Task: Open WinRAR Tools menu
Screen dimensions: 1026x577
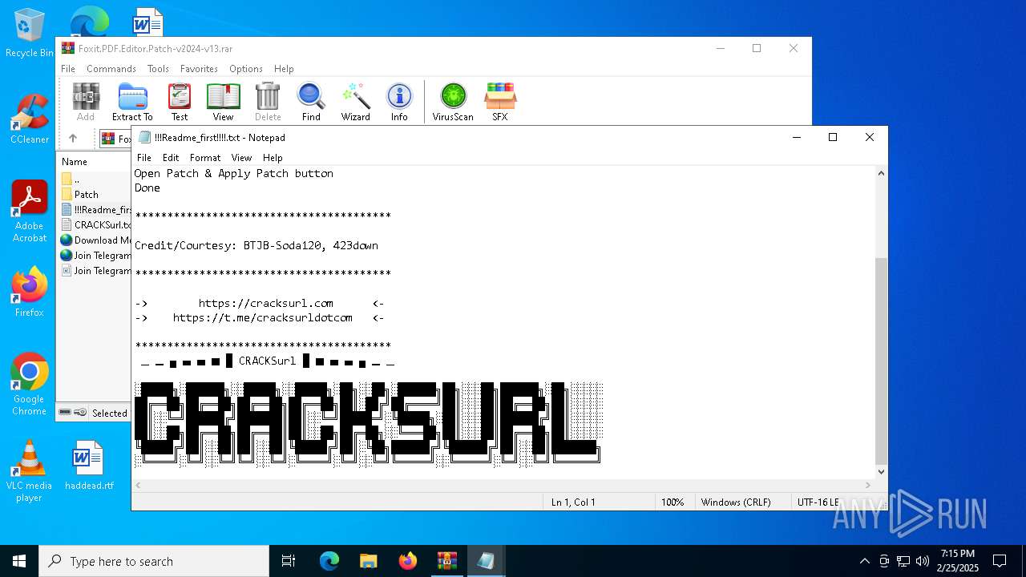Action: 158,69
